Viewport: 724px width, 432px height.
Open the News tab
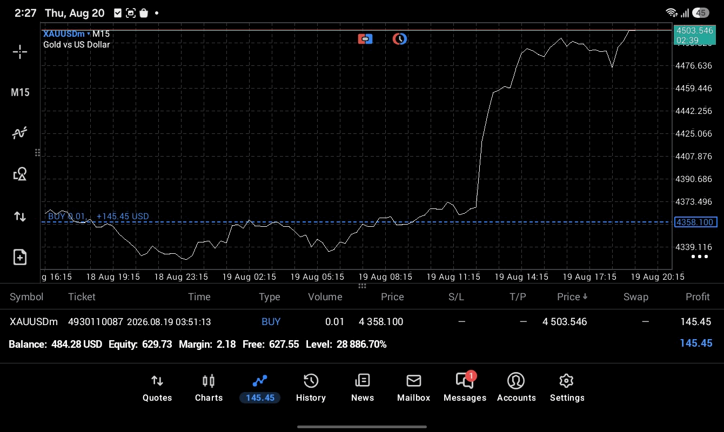[363, 388]
